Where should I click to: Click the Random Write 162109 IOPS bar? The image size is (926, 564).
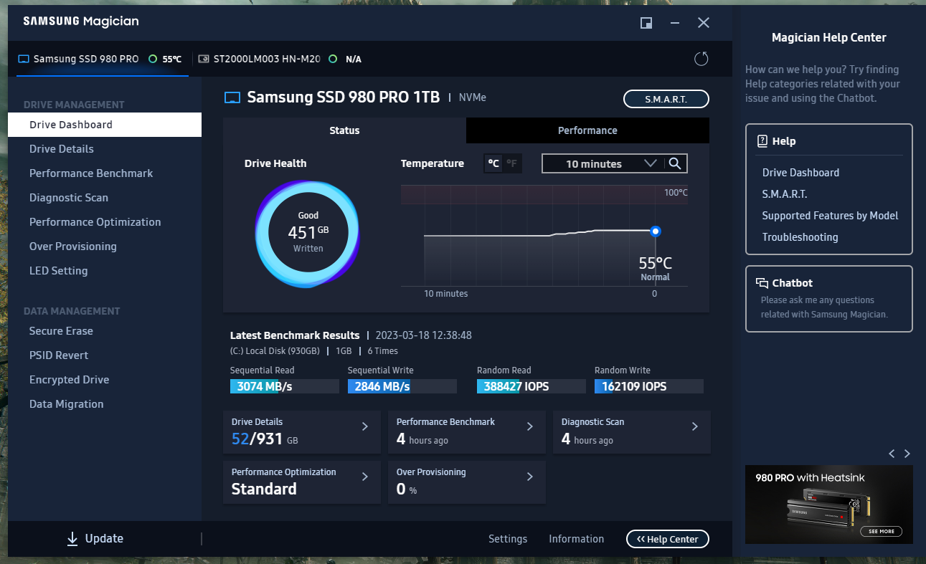pyautogui.click(x=649, y=386)
